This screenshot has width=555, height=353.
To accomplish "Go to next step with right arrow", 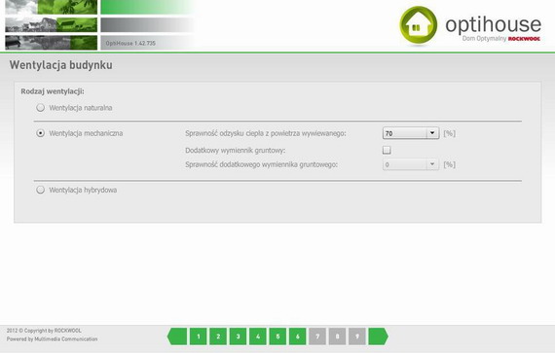I will pyautogui.click(x=378, y=336).
